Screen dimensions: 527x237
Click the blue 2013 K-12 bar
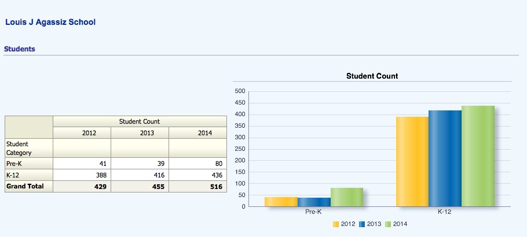coord(445,158)
